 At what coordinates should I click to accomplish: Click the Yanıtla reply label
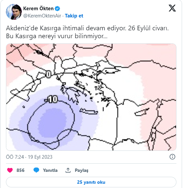tap(50, 170)
